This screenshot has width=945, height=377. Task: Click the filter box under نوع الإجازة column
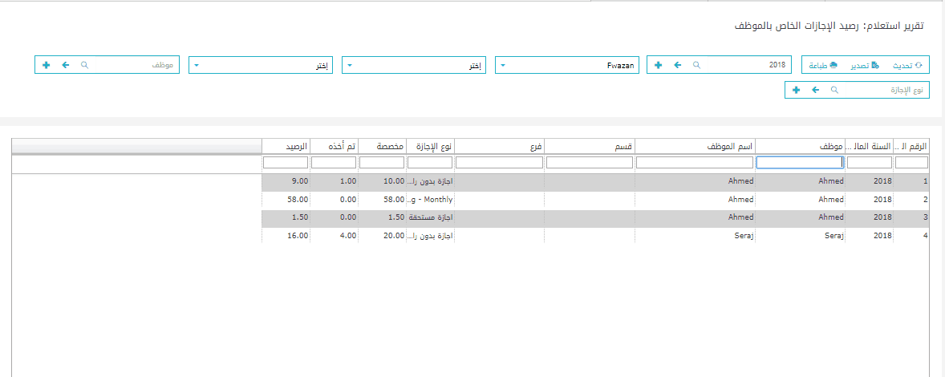[x=430, y=163]
